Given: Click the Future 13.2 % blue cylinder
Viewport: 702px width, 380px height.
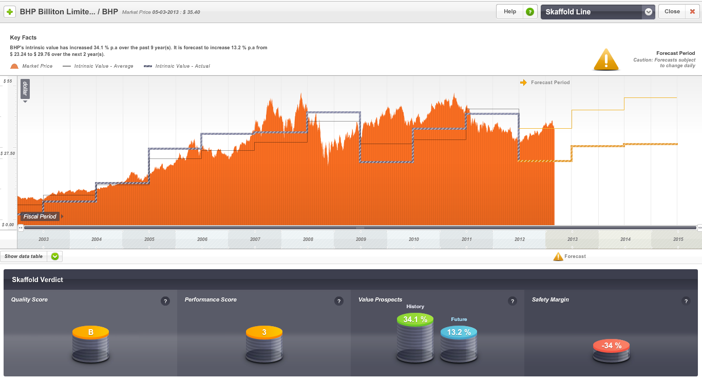Looking at the screenshot, I should 459,345.
